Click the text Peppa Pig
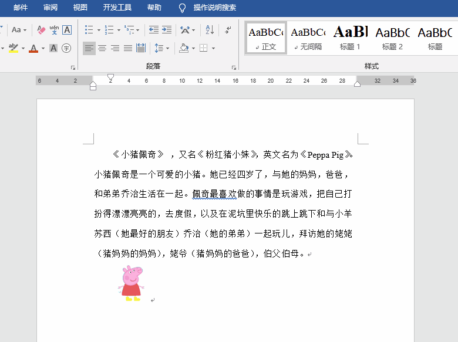458x342 pixels. coord(325,155)
